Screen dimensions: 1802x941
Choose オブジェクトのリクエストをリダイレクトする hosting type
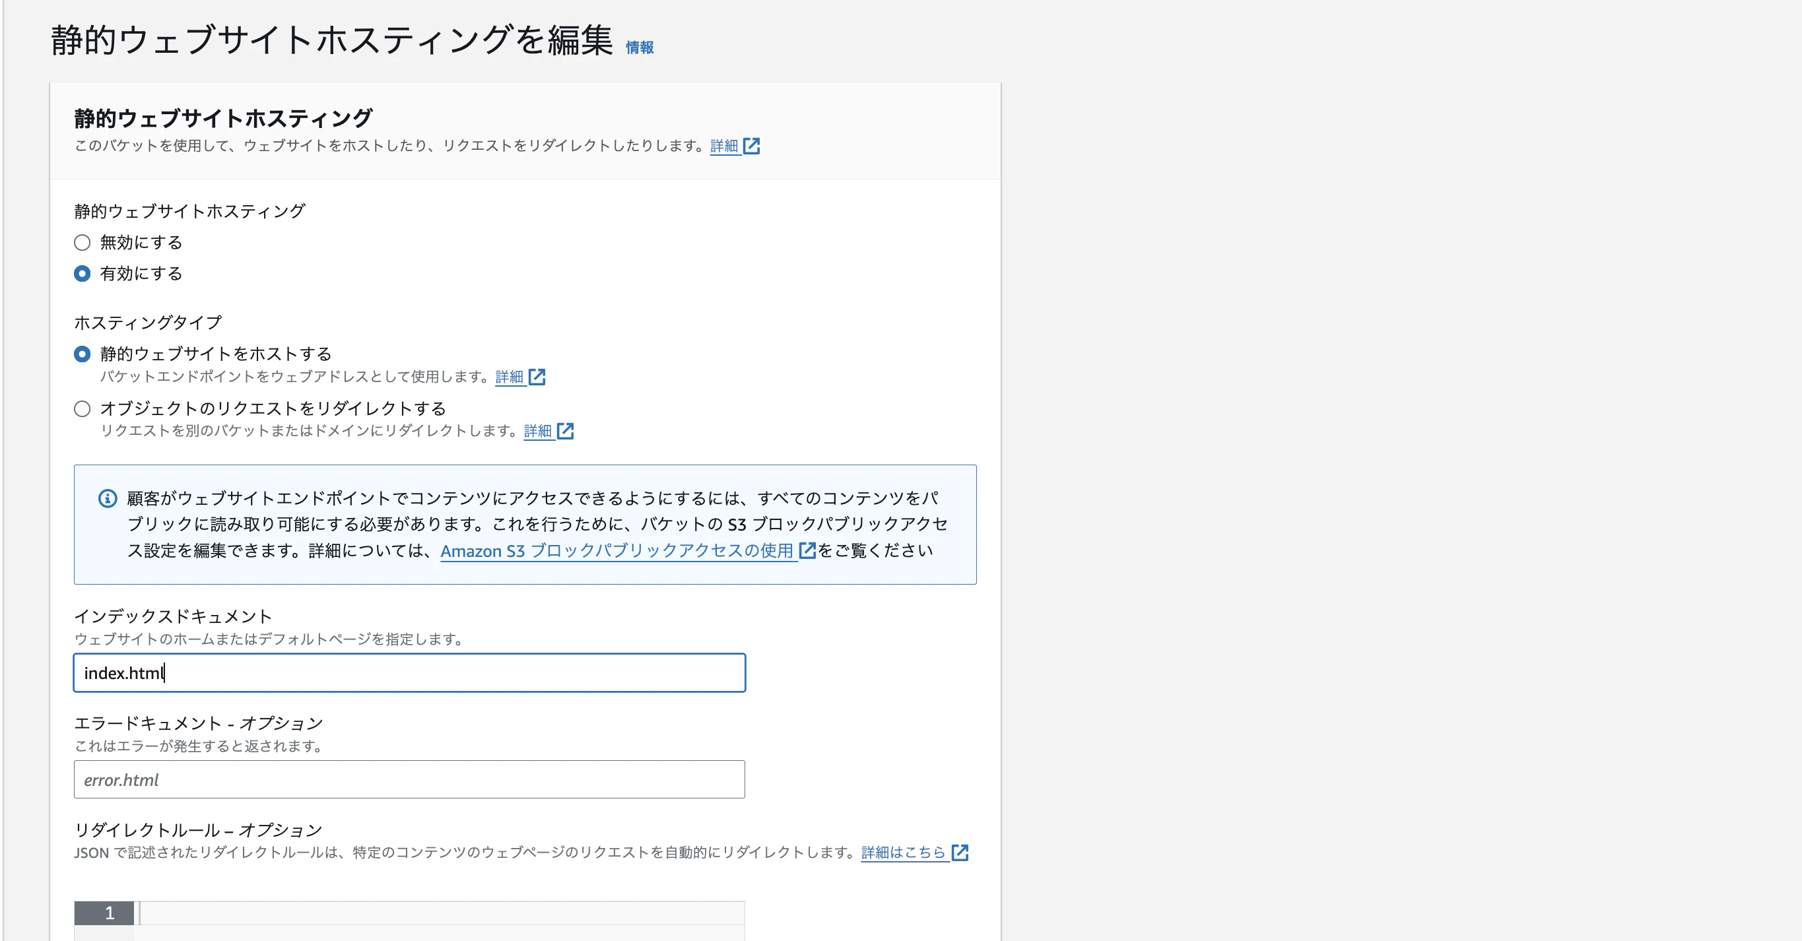82,408
